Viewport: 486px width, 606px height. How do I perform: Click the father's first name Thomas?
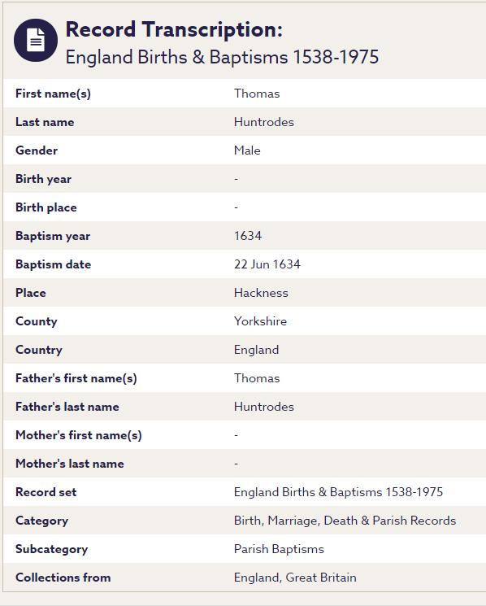(257, 378)
